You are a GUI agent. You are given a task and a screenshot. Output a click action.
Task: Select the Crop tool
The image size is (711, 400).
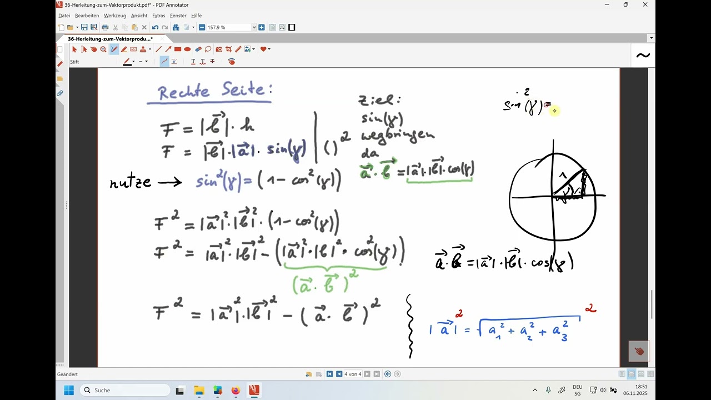coord(228,49)
